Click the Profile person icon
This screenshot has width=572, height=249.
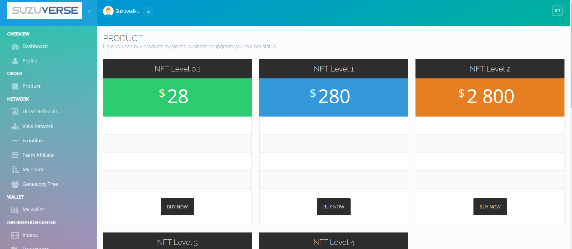click(15, 61)
